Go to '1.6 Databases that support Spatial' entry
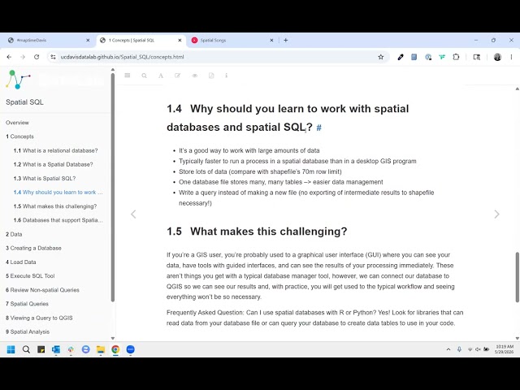Viewport: 520px width, 390px height. click(58, 220)
